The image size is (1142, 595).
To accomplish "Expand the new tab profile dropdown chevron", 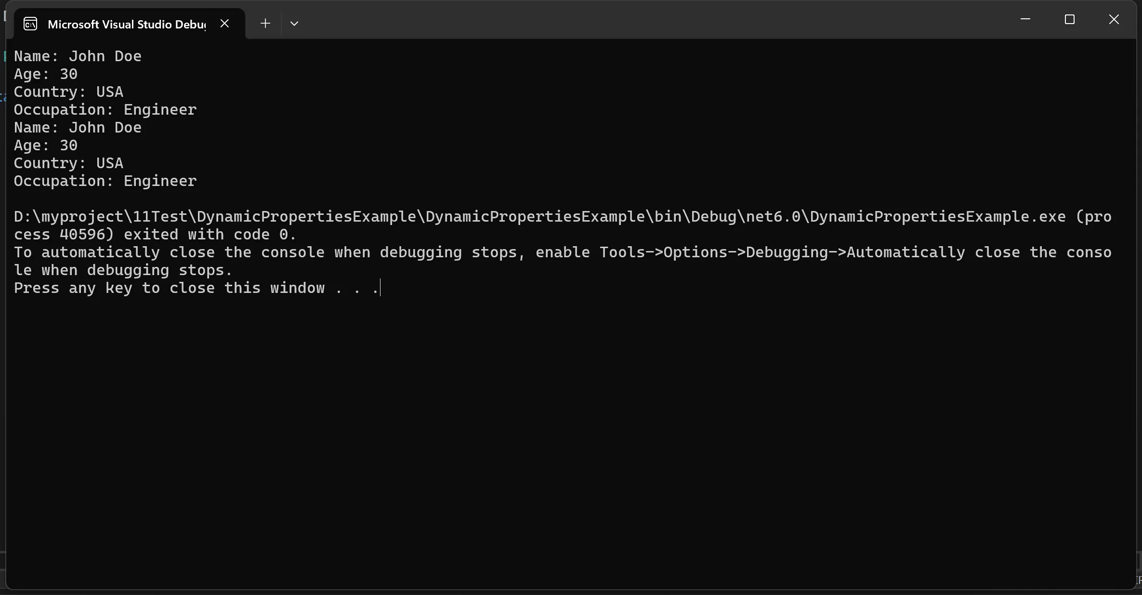I will [294, 24].
